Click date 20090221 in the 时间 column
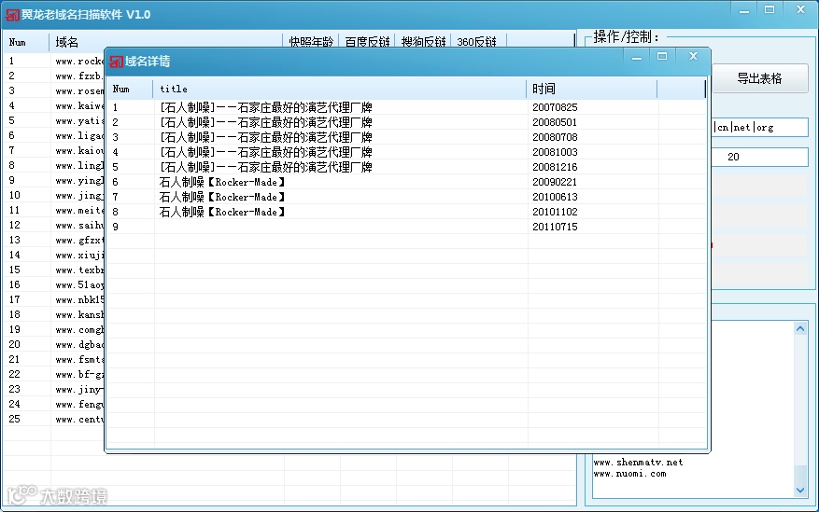This screenshot has width=819, height=512. coord(555,182)
